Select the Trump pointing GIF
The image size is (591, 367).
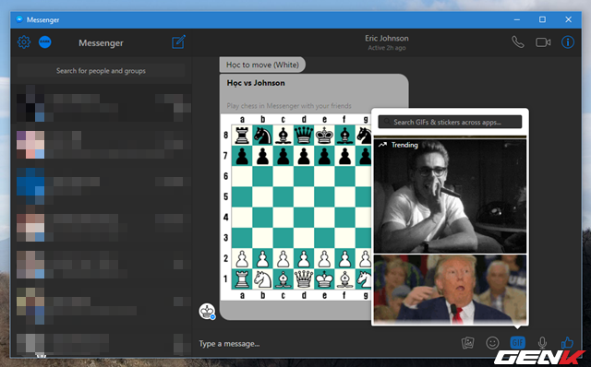click(450, 290)
